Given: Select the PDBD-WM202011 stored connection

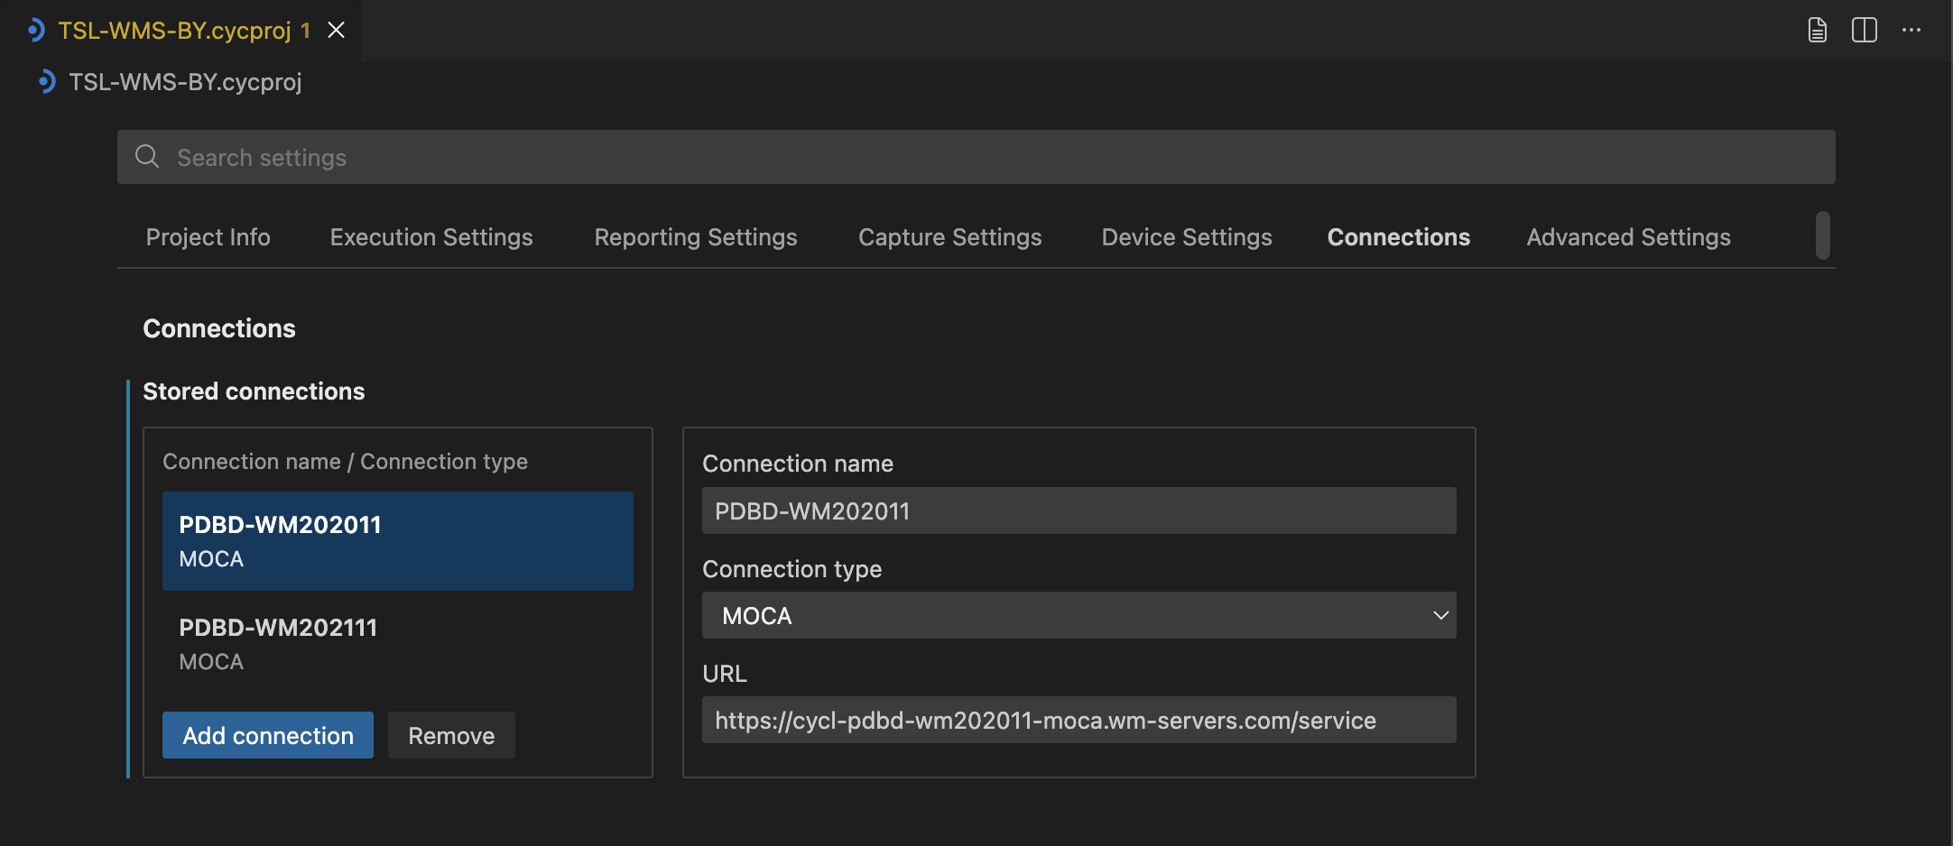Looking at the screenshot, I should pos(398,541).
